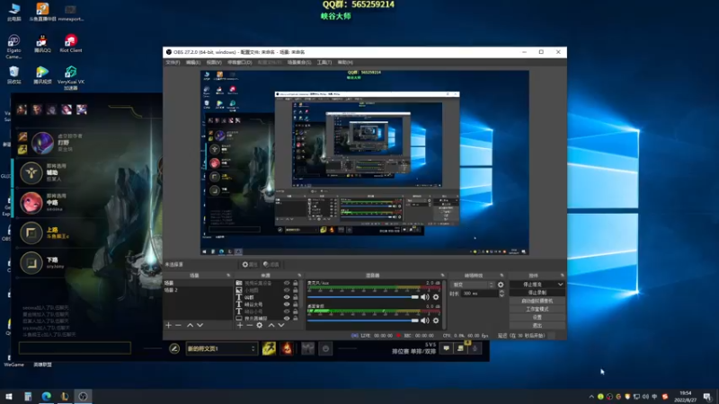Open 麦克风/Aux audio settings gear
Image resolution: width=719 pixels, height=404 pixels.
pyautogui.click(x=436, y=297)
